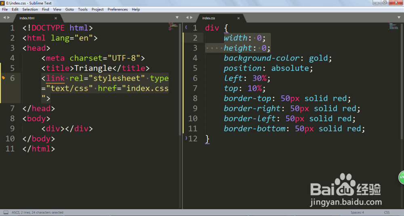The image size is (404, 216).
Task: Open the Project menu
Action: pyautogui.click(x=97, y=9)
